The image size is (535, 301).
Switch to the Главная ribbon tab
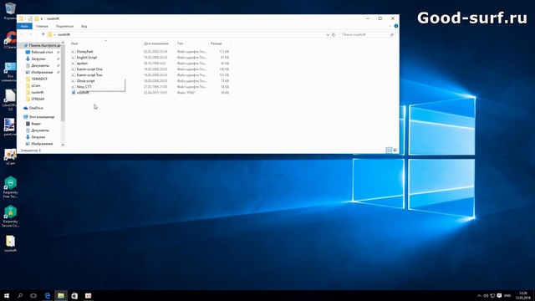pyautogui.click(x=42, y=26)
